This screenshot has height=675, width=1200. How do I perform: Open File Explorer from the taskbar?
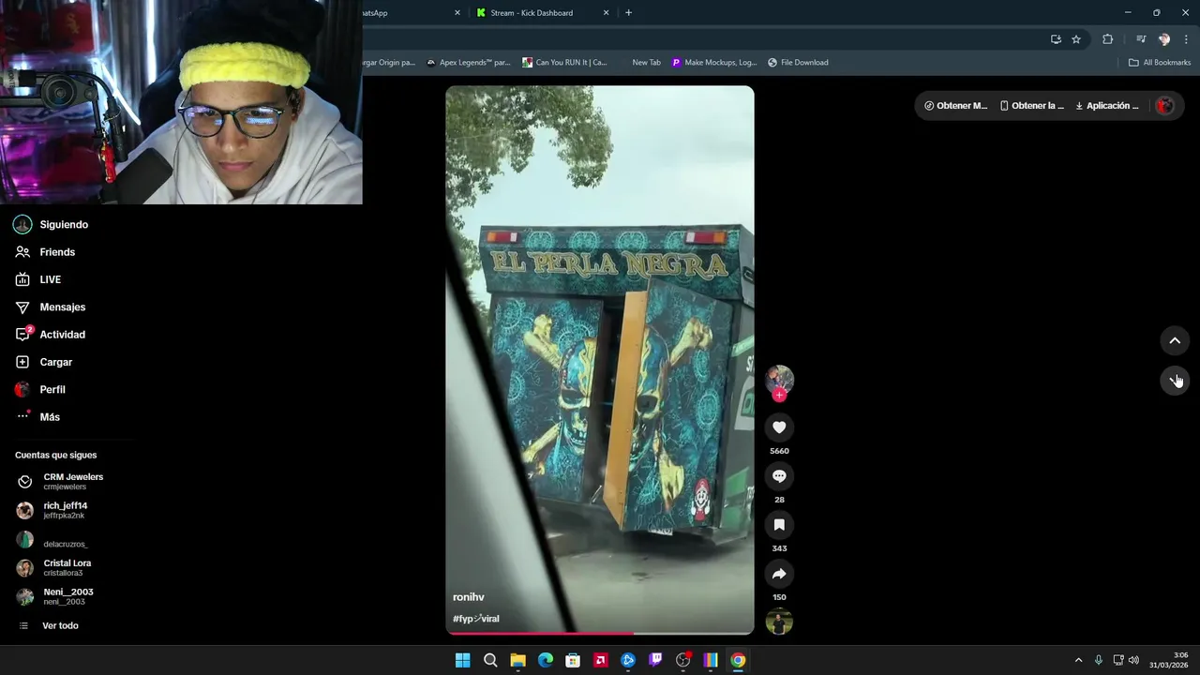point(517,660)
